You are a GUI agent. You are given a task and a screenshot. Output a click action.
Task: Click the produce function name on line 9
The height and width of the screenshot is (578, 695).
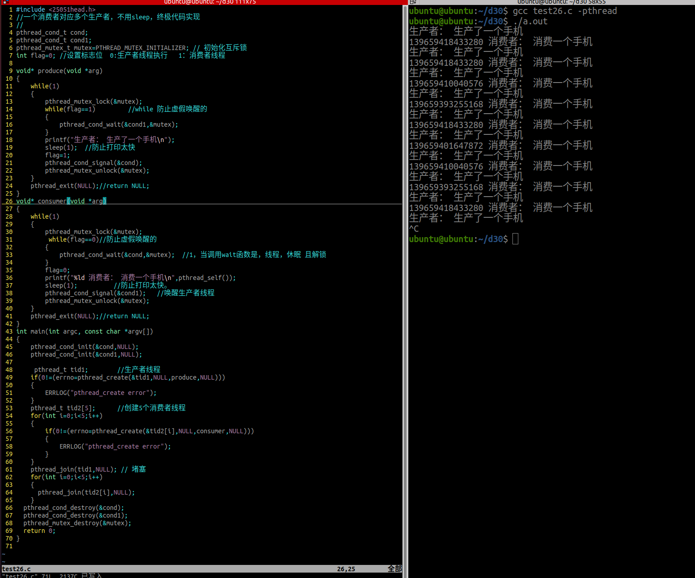click(x=50, y=70)
